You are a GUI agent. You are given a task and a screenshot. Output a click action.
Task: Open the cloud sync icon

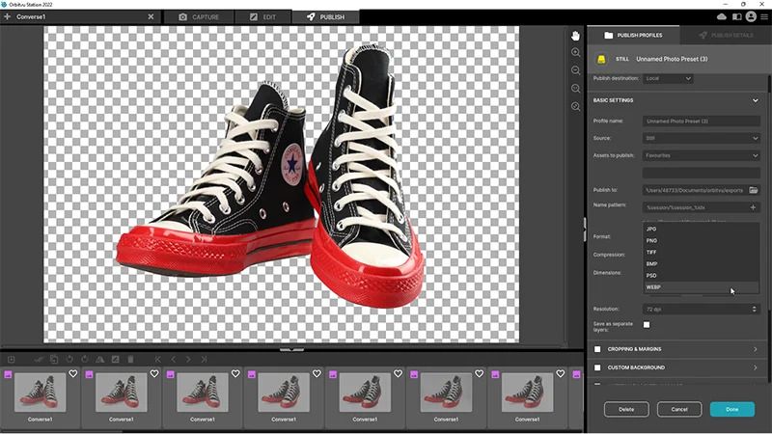[x=722, y=16]
